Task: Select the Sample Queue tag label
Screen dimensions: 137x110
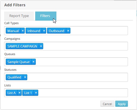Action: (x=18, y=62)
